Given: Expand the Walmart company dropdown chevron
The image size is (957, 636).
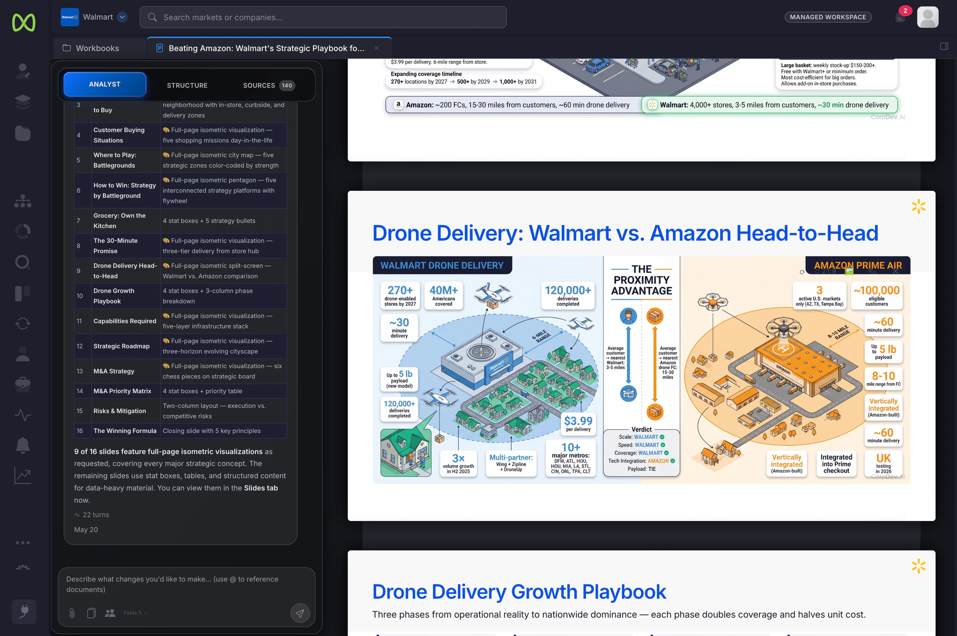Looking at the screenshot, I should tap(123, 17).
